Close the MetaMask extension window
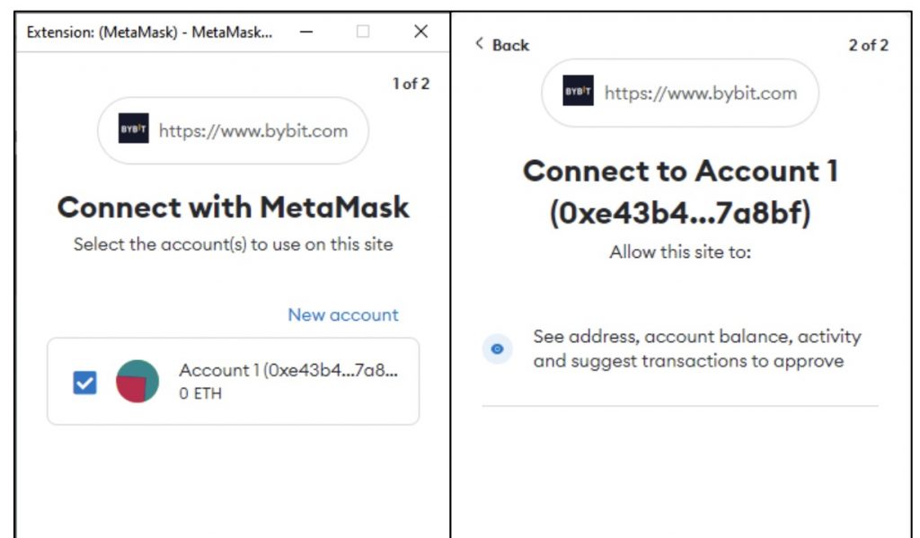The height and width of the screenshot is (538, 920). pyautogui.click(x=420, y=31)
